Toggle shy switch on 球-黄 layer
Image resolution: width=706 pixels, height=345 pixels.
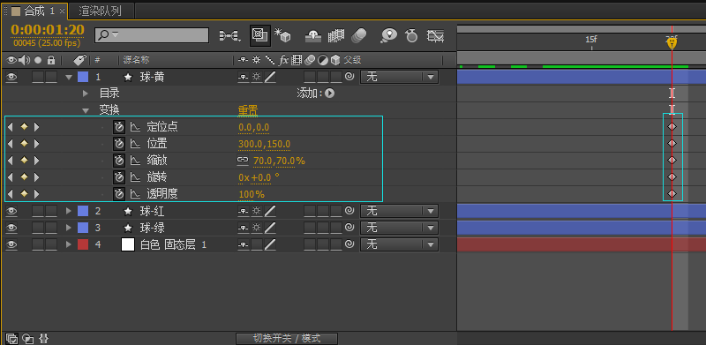pos(244,77)
